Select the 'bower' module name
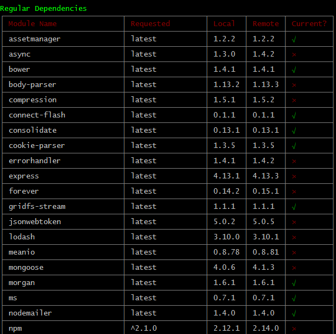The width and height of the screenshot is (336, 334). click(19, 70)
